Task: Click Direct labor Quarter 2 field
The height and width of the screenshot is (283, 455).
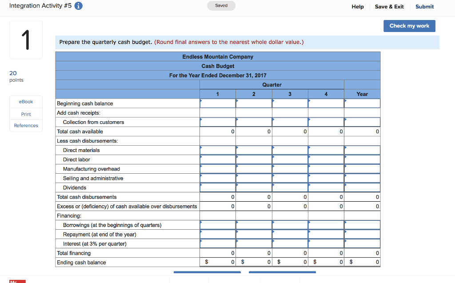Action: click(x=254, y=159)
